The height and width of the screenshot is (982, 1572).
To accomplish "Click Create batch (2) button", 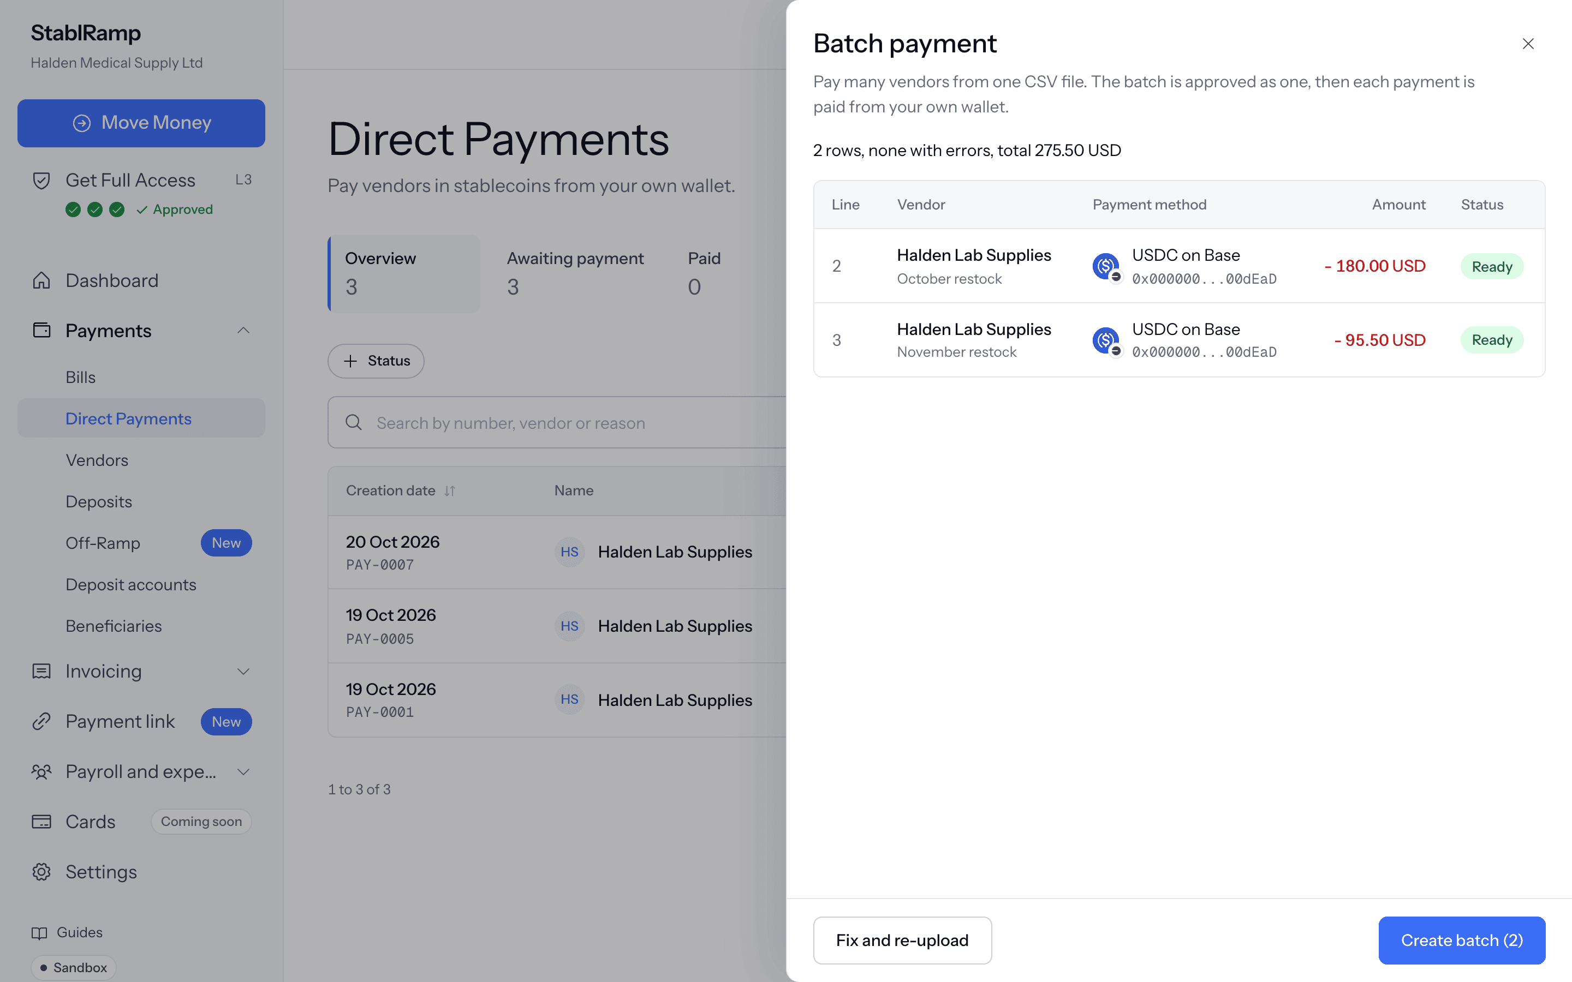I will 1462,940.
